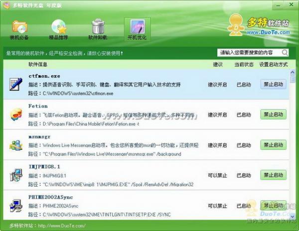This screenshot has height=231, width=299.
Task: Click the 多特软件站 mascot logo
Action: (236, 25)
